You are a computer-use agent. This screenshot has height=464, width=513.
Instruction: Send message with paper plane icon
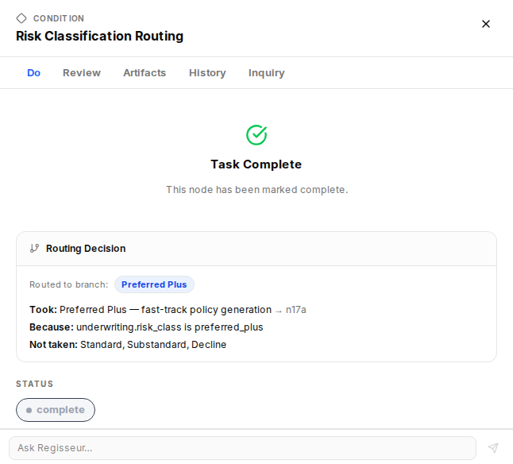pos(493,447)
